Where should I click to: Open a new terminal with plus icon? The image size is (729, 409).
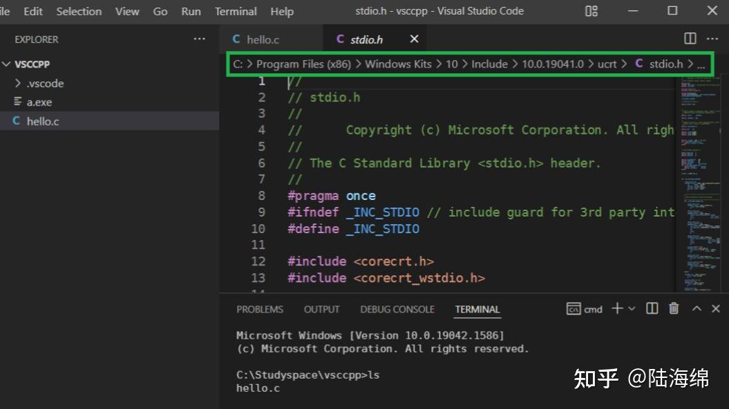point(616,308)
